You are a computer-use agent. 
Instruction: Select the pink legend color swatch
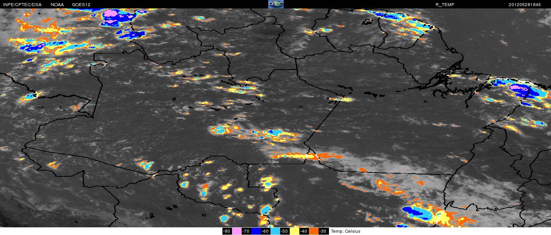[237, 231]
